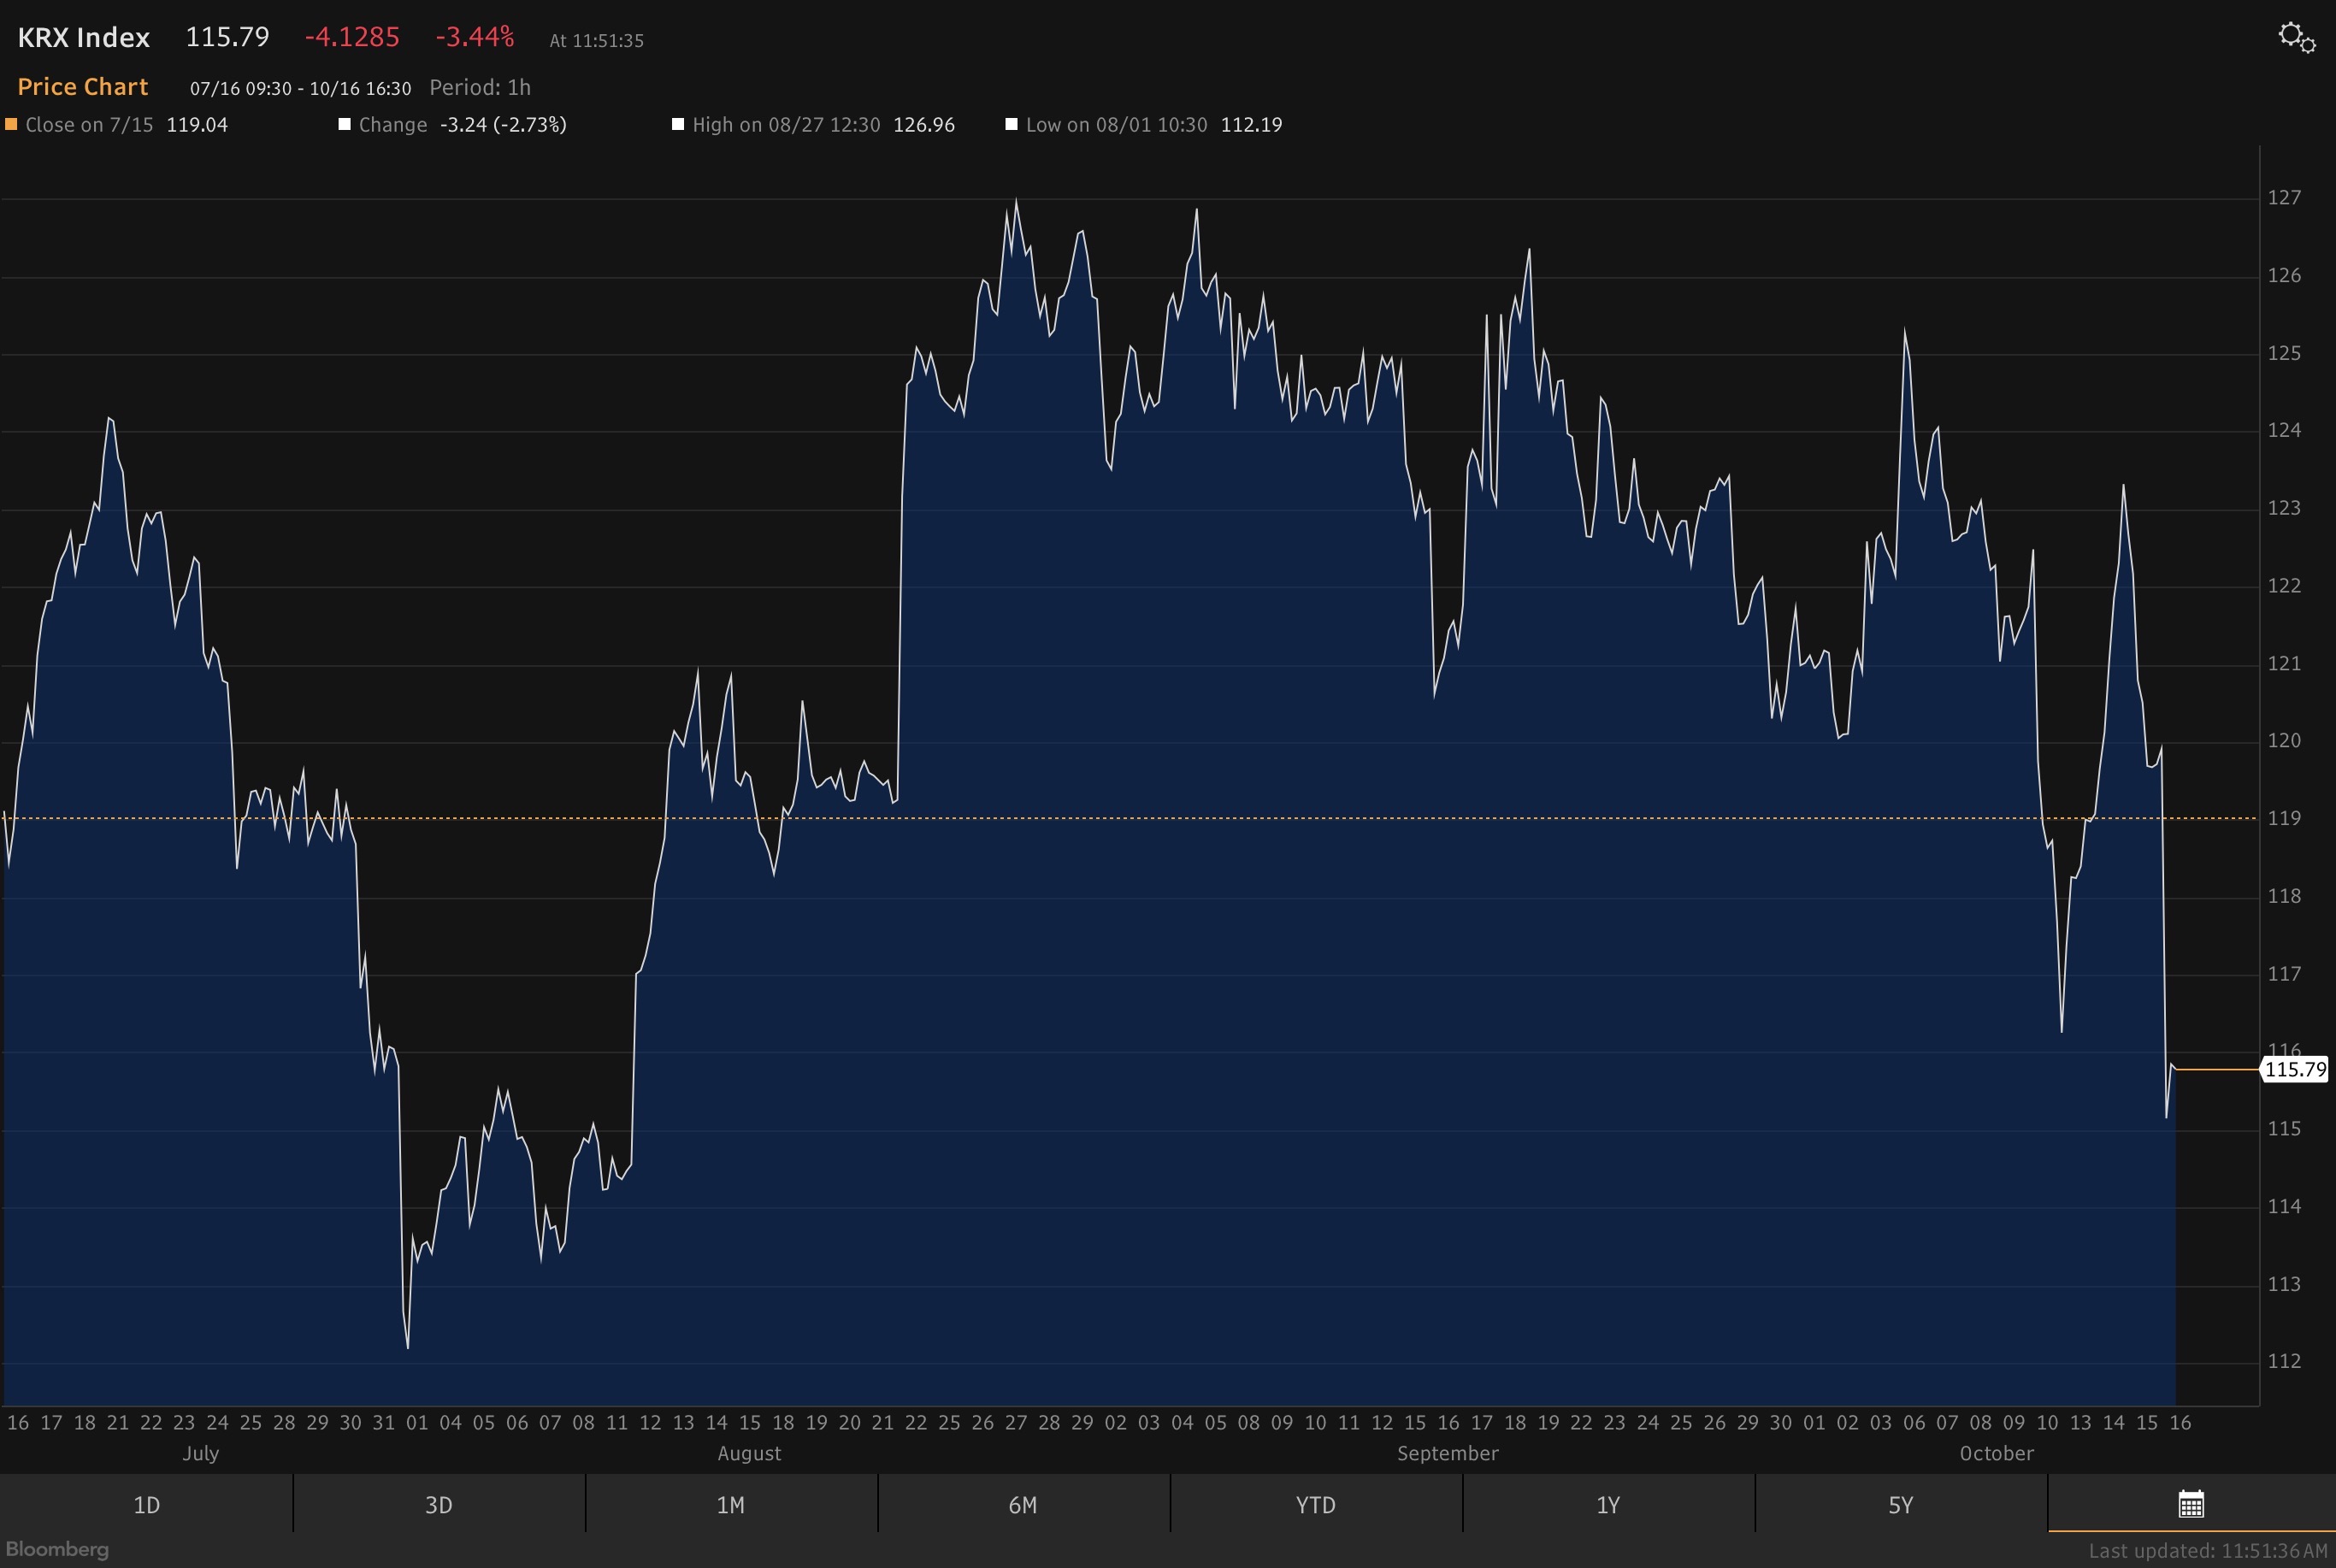The image size is (2336, 1568).
Task: Click the white Change legend square
Action: (x=344, y=125)
